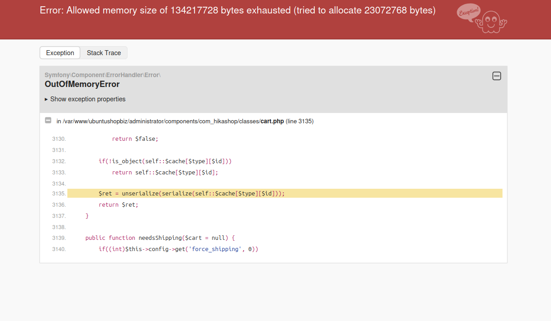This screenshot has height=321, width=551.
Task: Click the "(line 3135)" label
Action: coord(300,121)
